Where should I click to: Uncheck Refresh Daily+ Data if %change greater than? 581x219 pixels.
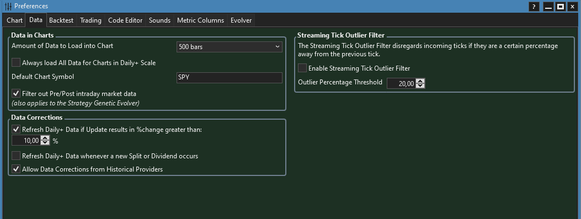(16, 129)
